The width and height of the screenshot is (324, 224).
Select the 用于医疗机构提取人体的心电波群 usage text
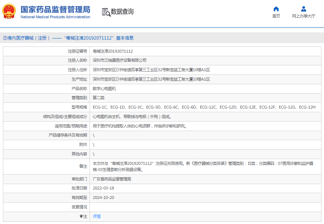tap(140, 126)
